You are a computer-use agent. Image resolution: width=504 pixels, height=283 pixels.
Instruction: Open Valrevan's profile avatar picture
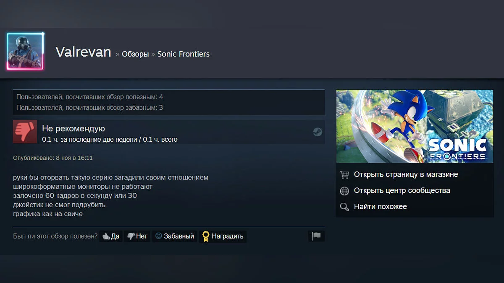(x=25, y=51)
